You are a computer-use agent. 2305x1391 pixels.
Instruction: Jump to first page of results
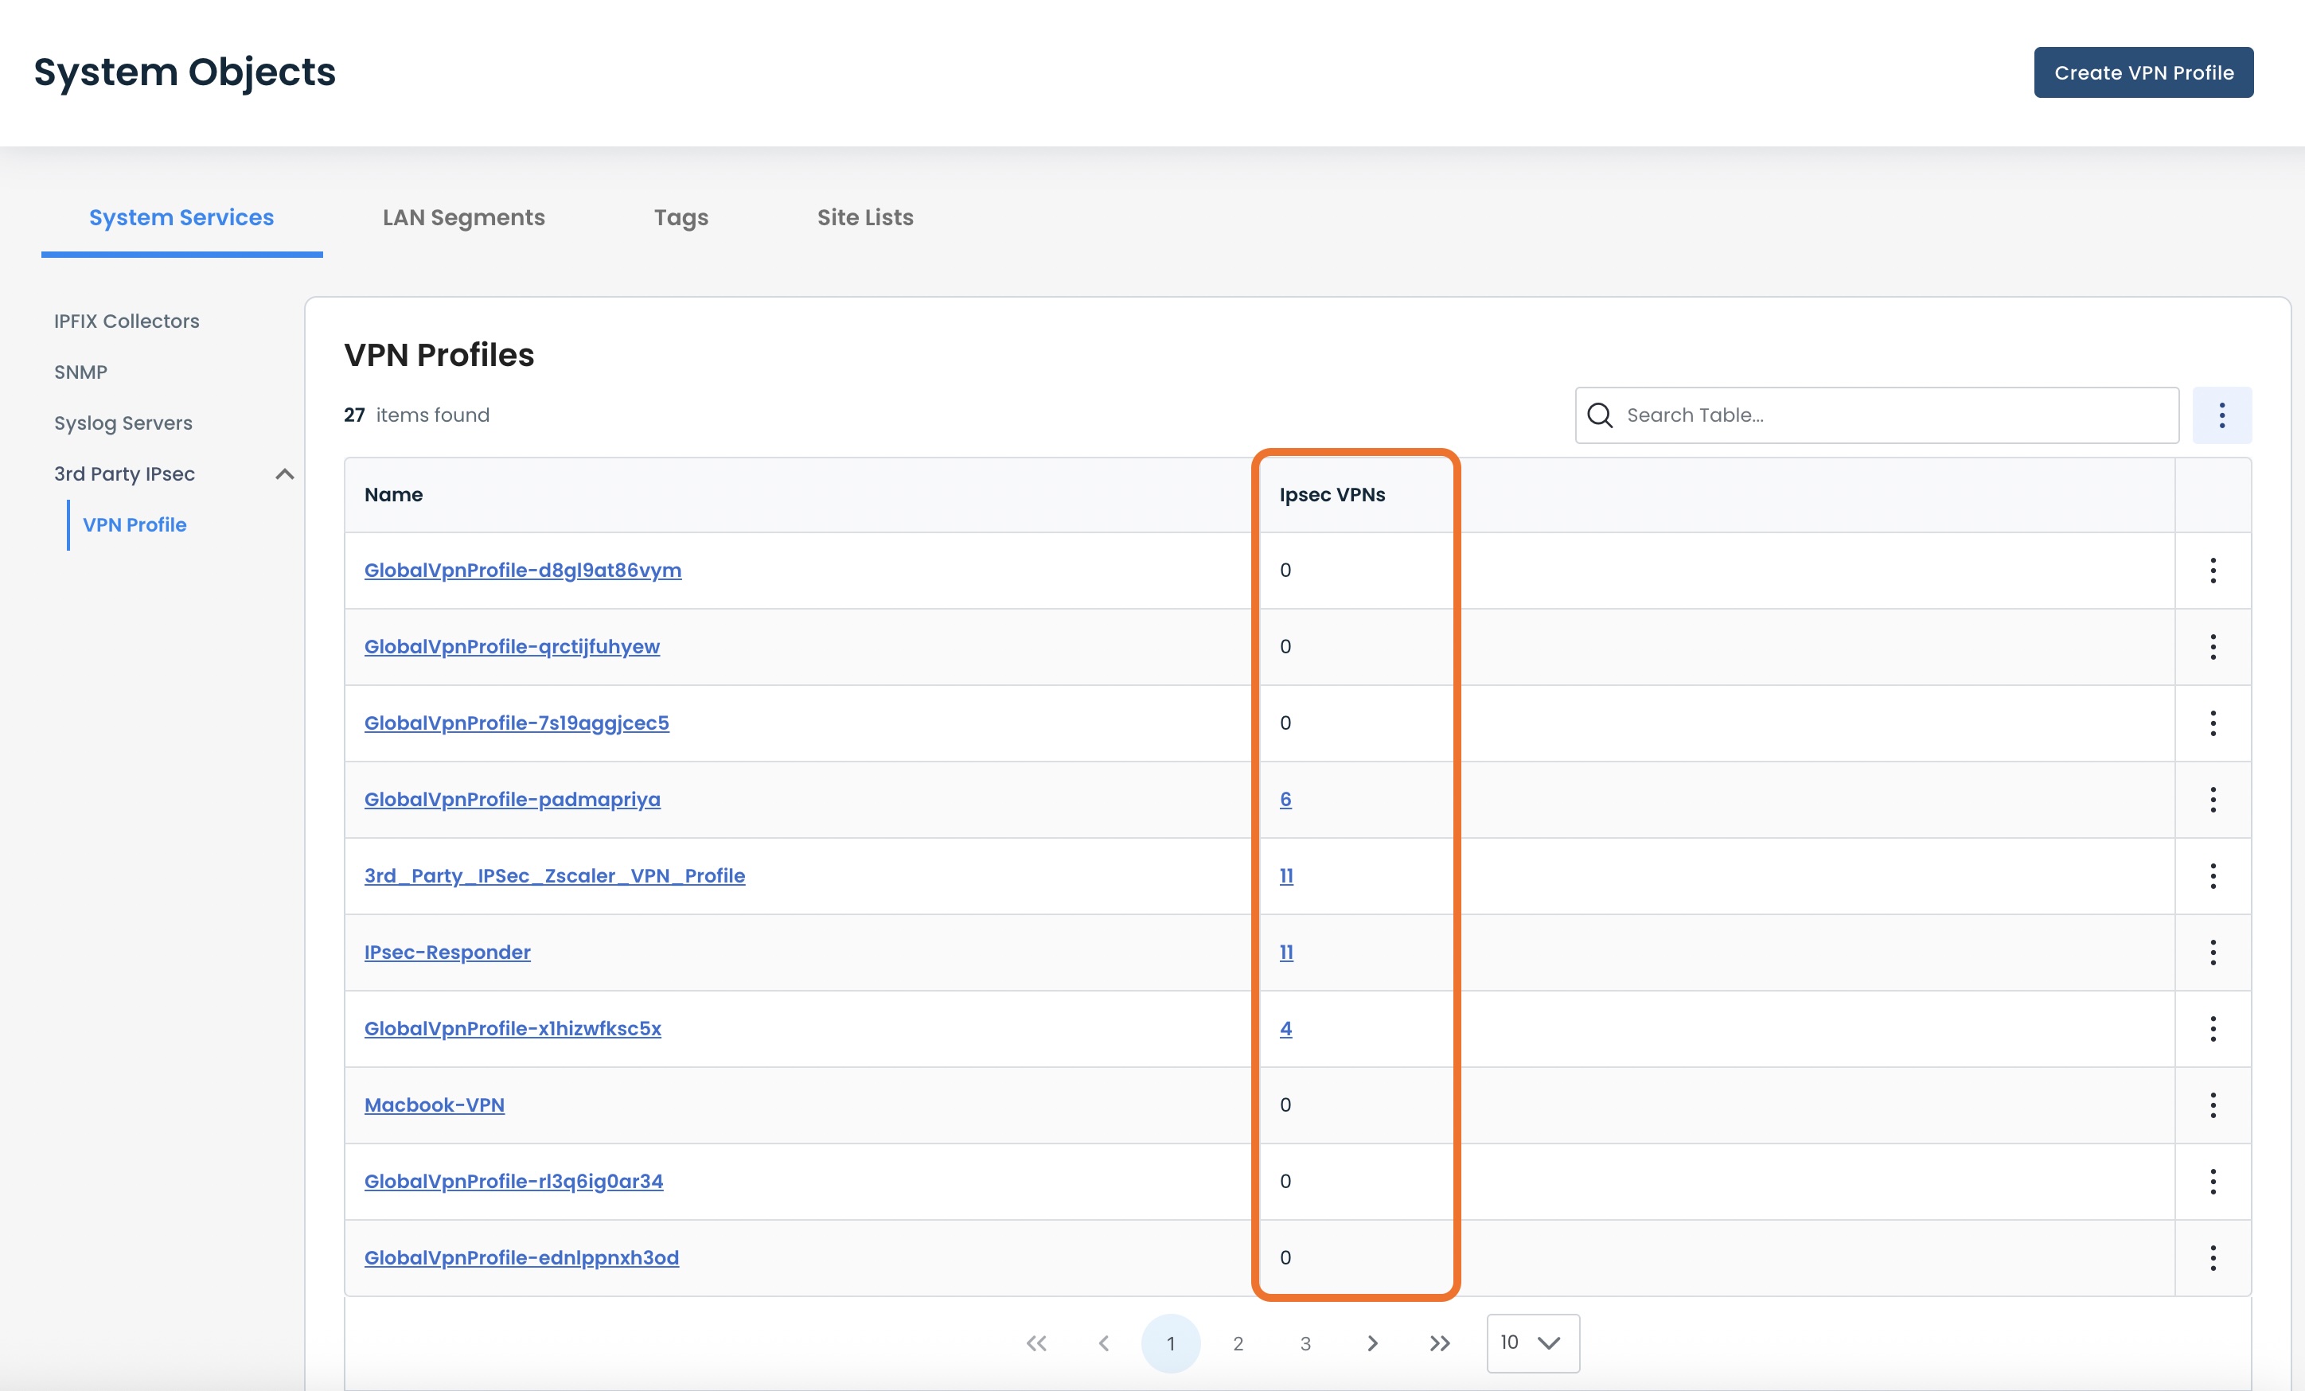pyautogui.click(x=1035, y=1343)
